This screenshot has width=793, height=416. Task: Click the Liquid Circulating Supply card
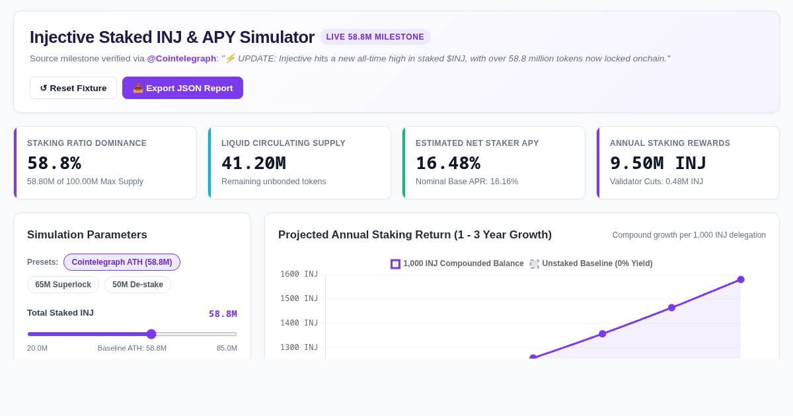[x=299, y=162]
